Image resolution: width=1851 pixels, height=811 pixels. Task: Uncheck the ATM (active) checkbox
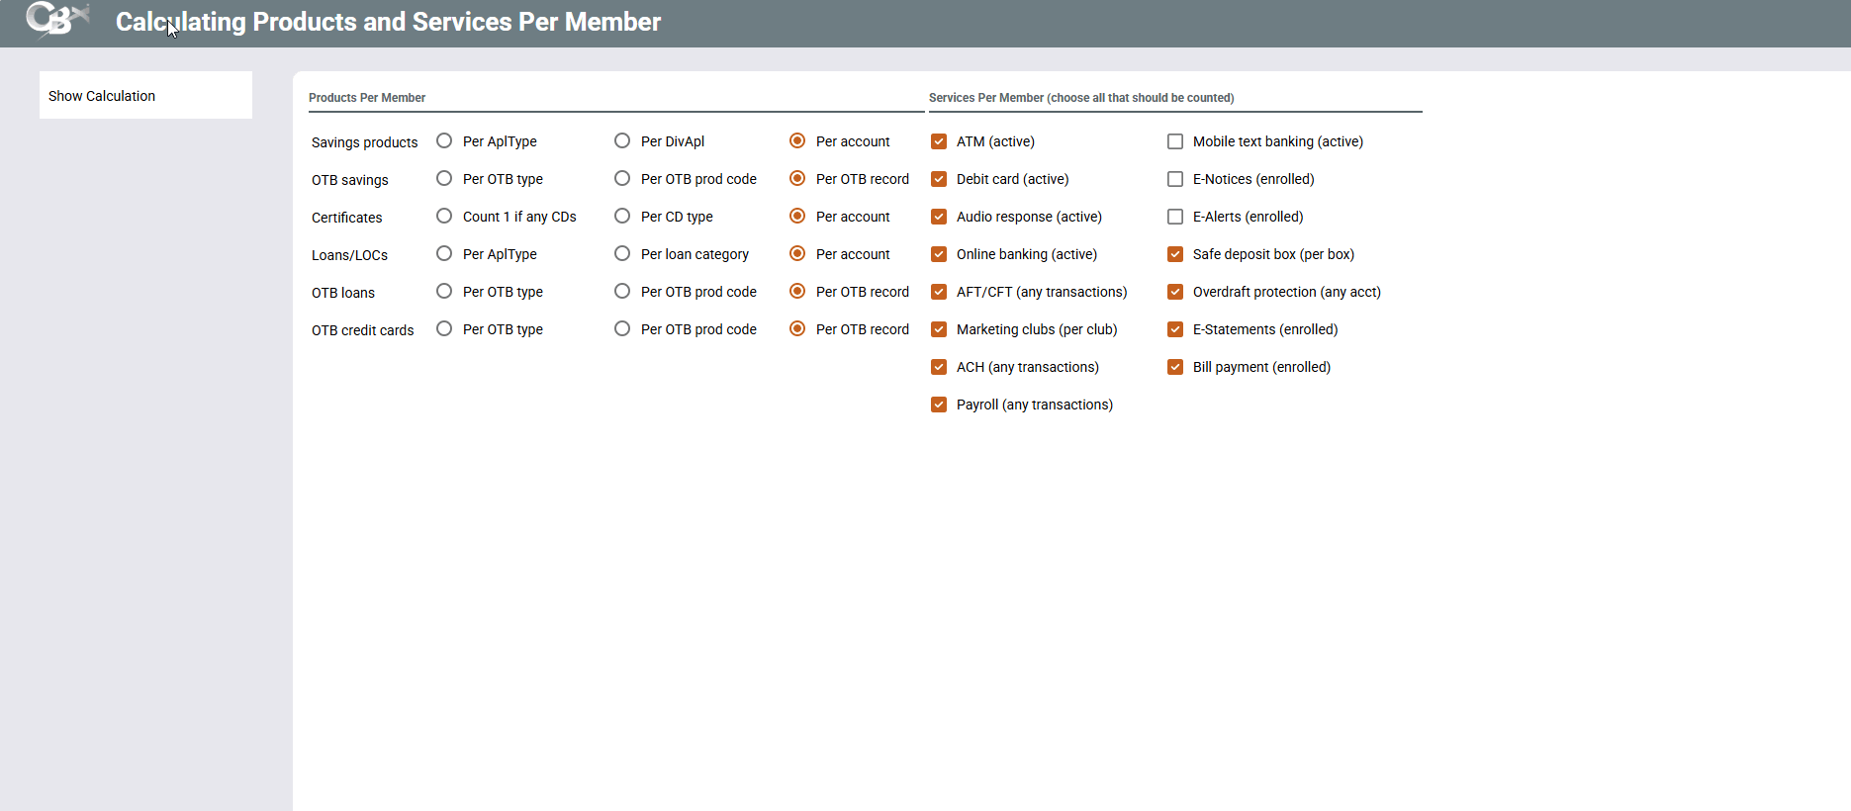click(x=939, y=141)
